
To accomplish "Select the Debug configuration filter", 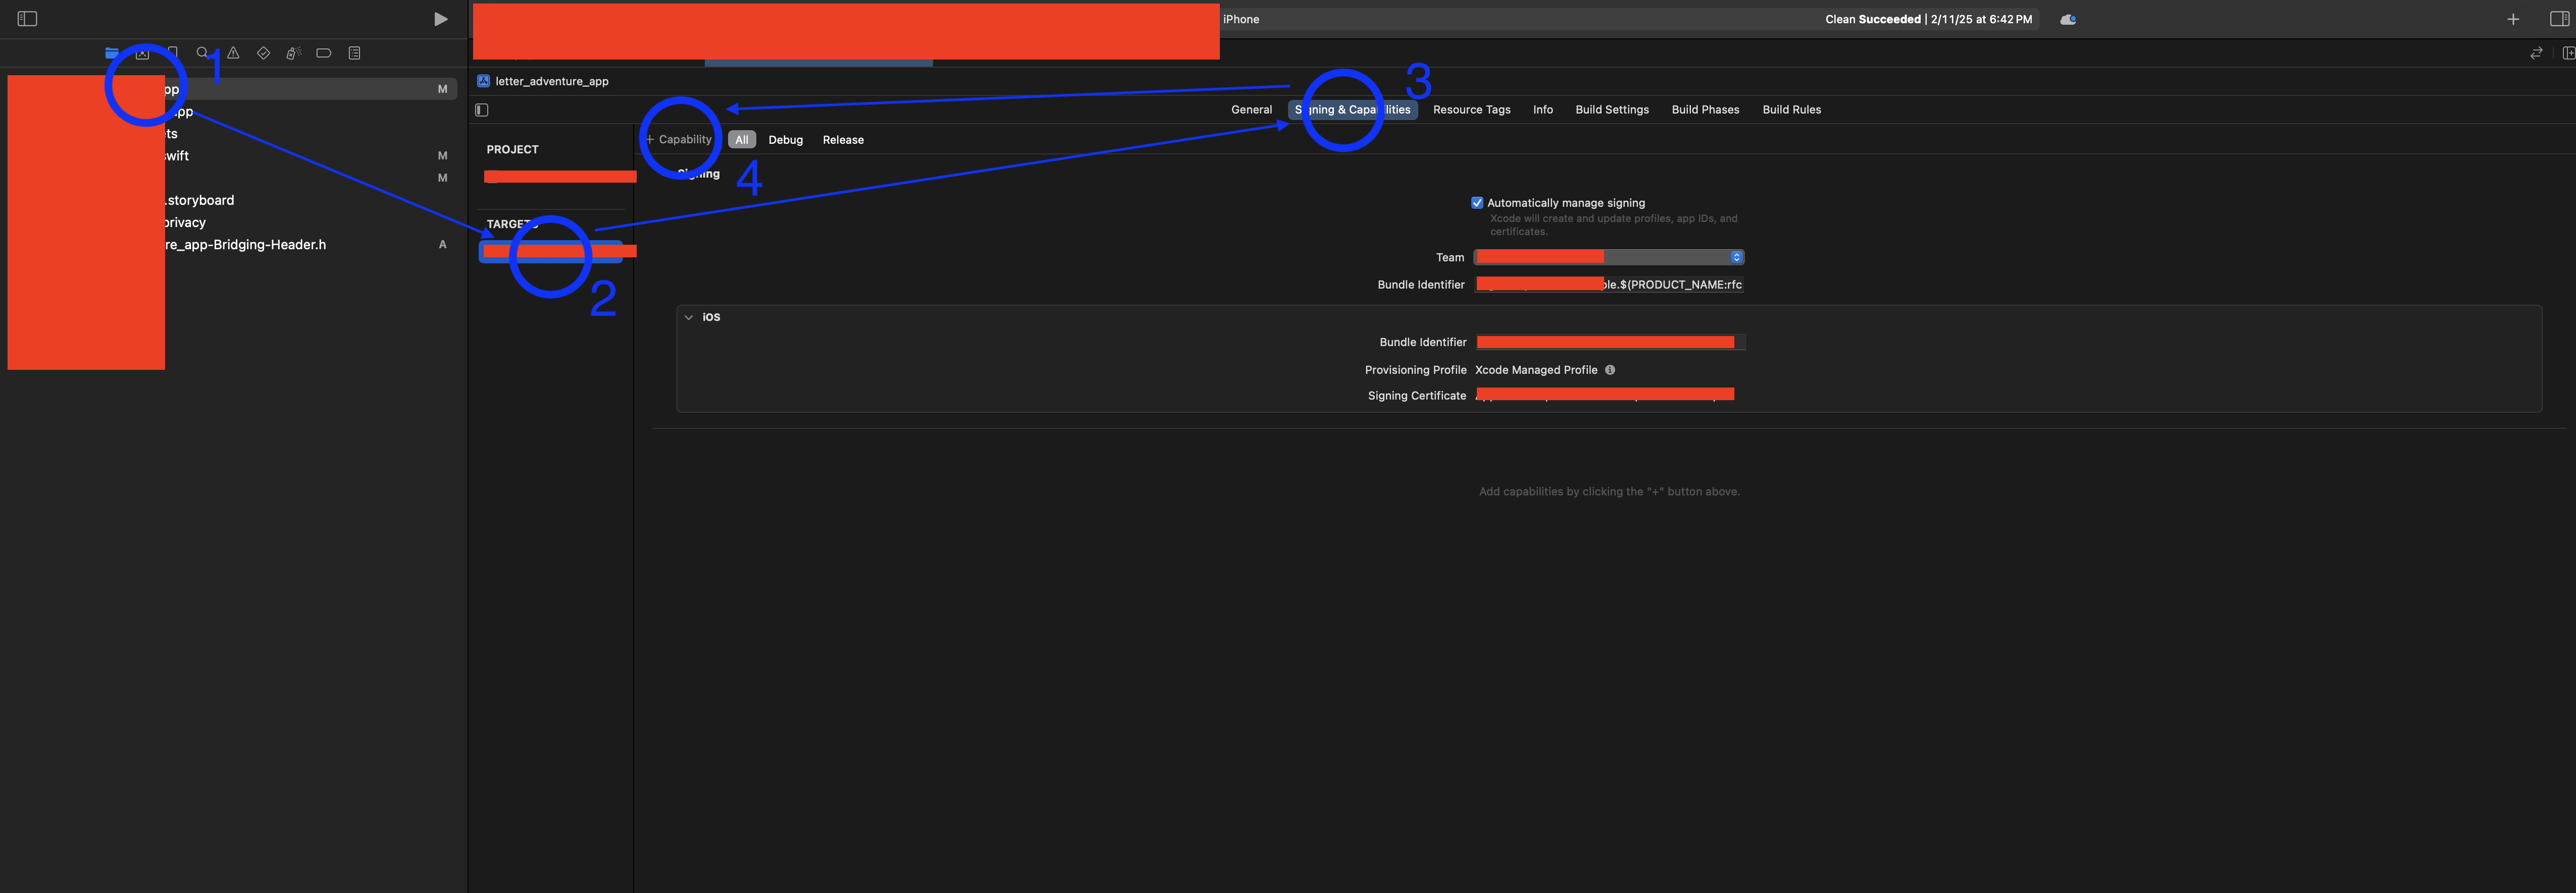I will tap(785, 140).
